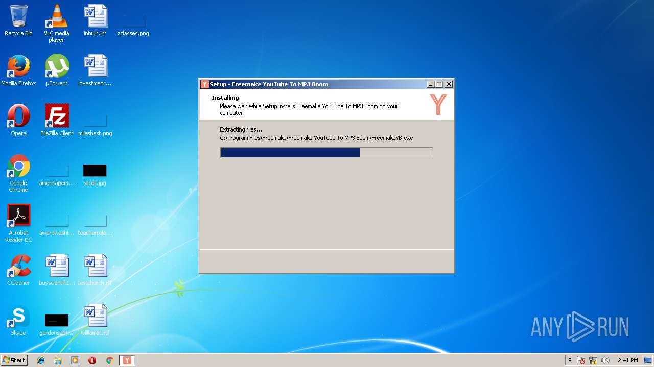
Task: Open the µTorrent shortcut
Action: click(57, 70)
